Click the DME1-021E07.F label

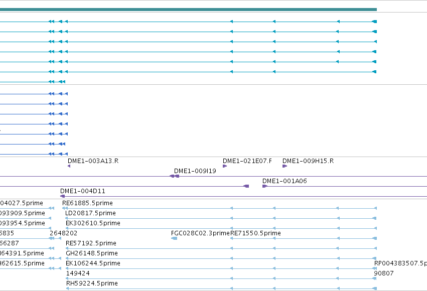247,161
